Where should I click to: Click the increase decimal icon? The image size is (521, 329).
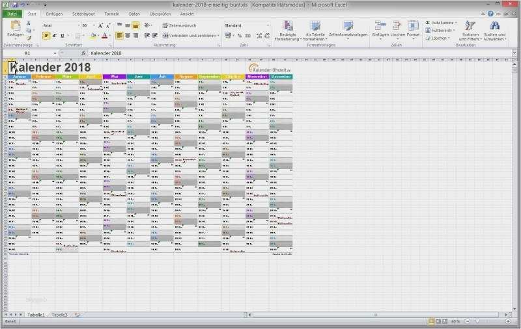click(x=259, y=36)
